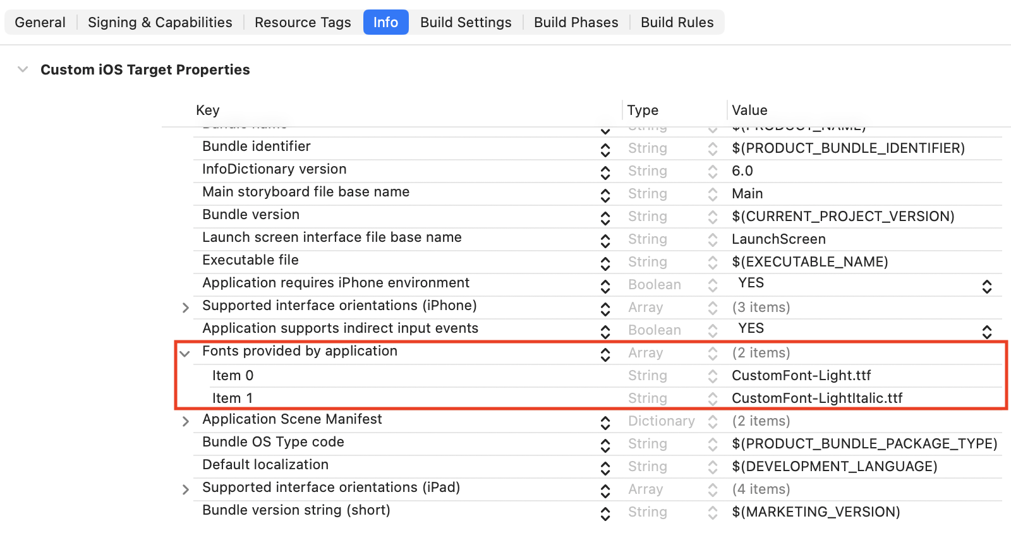Click the Key column header

208,110
